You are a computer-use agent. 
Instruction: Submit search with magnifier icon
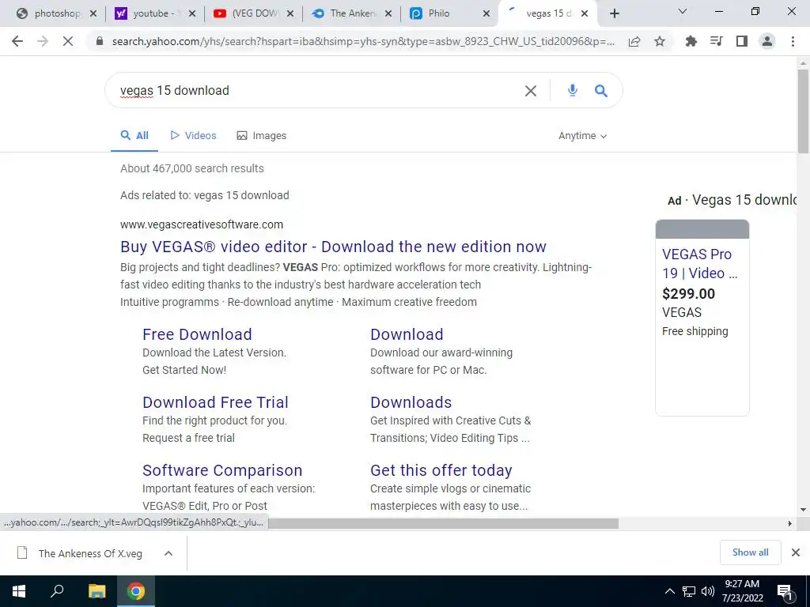601,91
